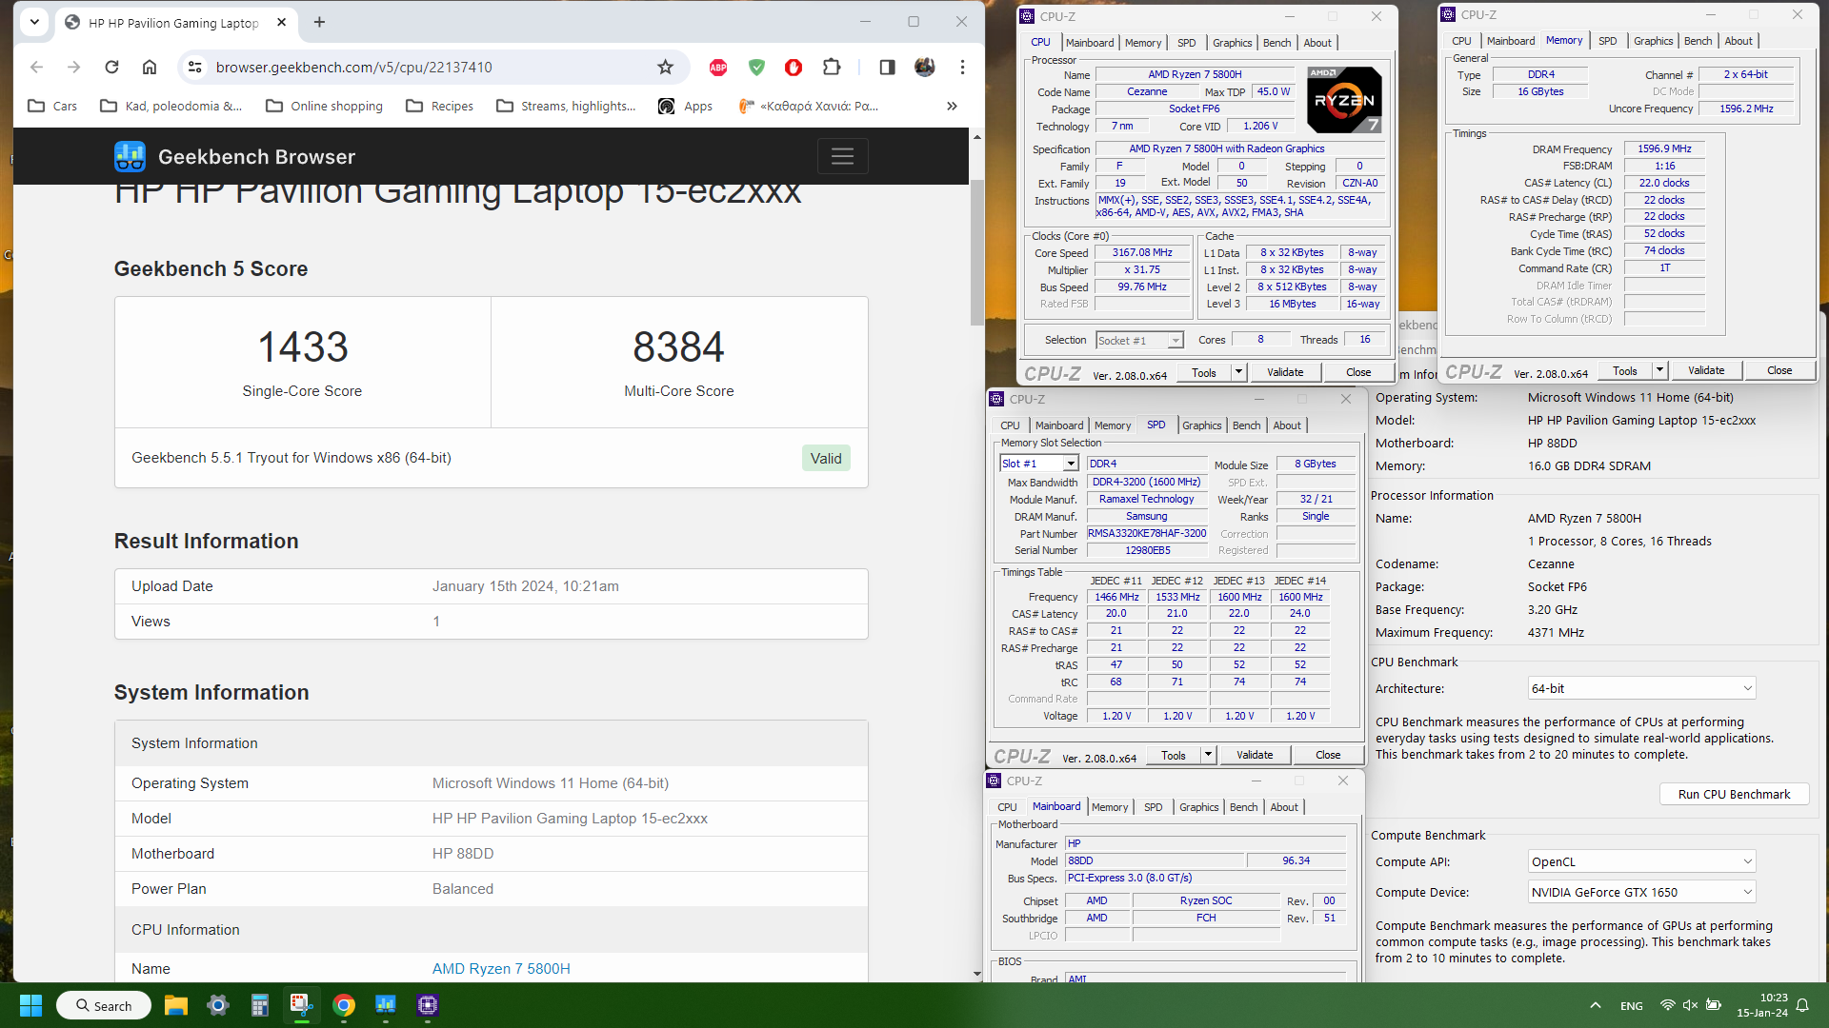The height and width of the screenshot is (1028, 1829).
Task: Open Settings from the taskbar
Action: pos(217,1005)
